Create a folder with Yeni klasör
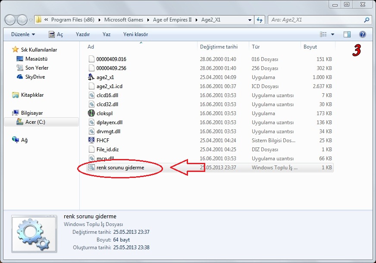376x263 pixels. click(x=135, y=34)
